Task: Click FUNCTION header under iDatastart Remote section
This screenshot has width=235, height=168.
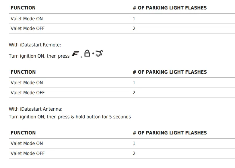Action: point(23,72)
